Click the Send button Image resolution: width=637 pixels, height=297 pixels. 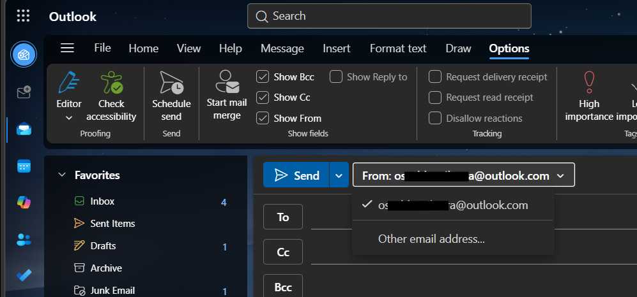[x=296, y=175]
